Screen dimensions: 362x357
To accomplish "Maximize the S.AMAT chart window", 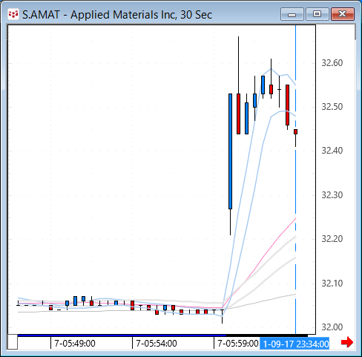I will (317, 14).
